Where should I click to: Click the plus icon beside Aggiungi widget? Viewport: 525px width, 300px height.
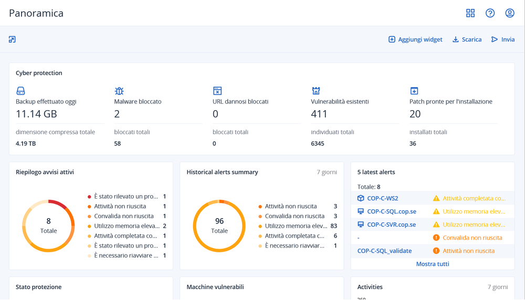click(x=392, y=39)
